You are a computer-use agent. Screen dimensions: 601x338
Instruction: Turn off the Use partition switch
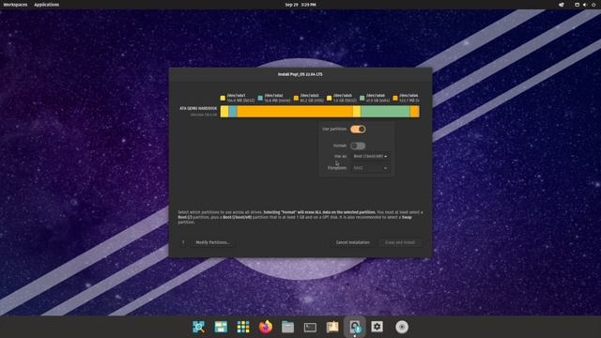pyautogui.click(x=358, y=130)
